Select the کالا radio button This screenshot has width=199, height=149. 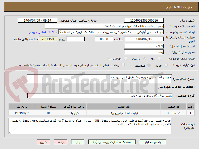point(159,58)
